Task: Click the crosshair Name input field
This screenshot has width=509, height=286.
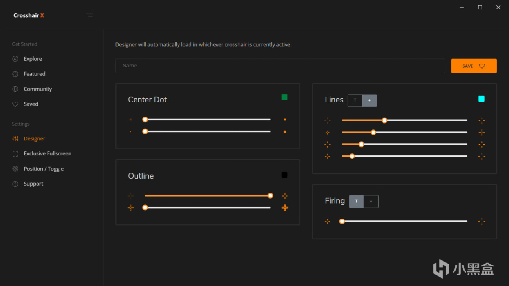Action: point(280,66)
